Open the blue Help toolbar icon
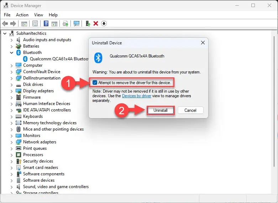This screenshot has width=278, height=203. (x=46, y=23)
